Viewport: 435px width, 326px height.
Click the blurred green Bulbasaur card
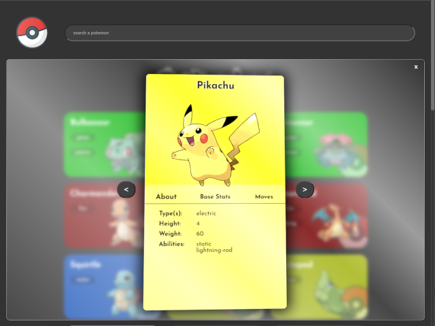pyautogui.click(x=105, y=144)
